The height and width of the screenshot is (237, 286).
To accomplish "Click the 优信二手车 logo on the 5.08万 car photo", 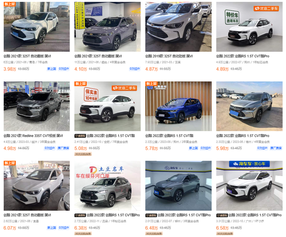I will (x=124, y=88).
